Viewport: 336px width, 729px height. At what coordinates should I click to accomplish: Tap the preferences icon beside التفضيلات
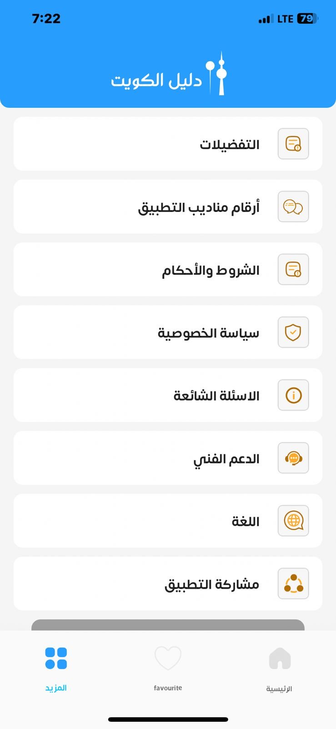[x=293, y=144]
